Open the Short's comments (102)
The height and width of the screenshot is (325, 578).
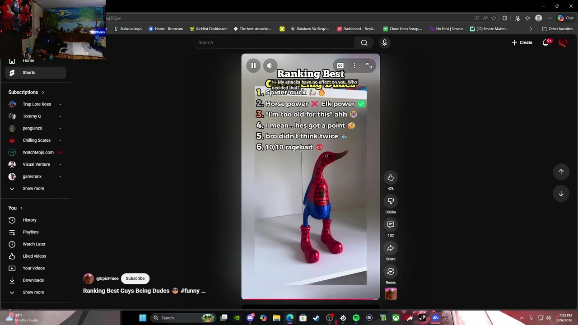coord(391,224)
